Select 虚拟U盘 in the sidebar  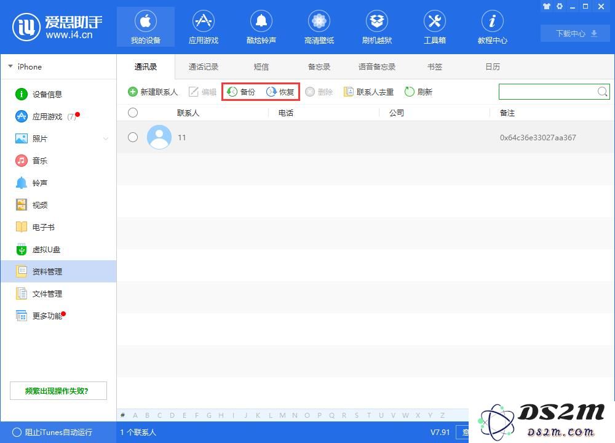pos(58,250)
